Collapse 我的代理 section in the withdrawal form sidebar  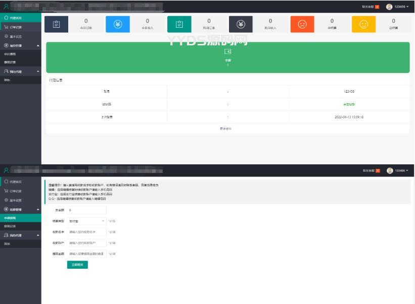[20, 235]
